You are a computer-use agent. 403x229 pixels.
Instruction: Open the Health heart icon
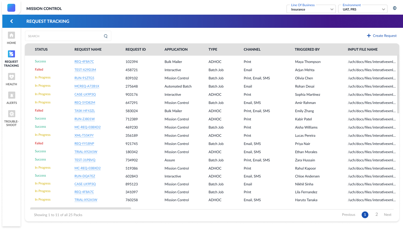11,77
